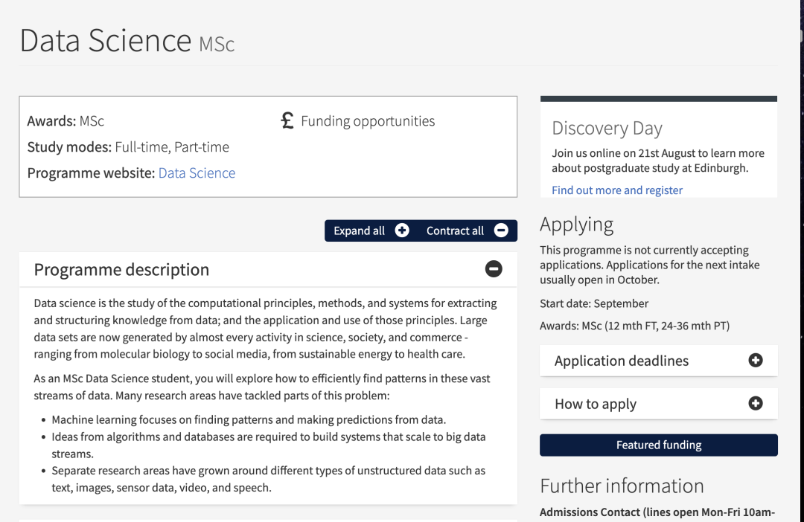804x522 pixels.
Task: Click the plus icon beside Expand all
Action: (402, 231)
